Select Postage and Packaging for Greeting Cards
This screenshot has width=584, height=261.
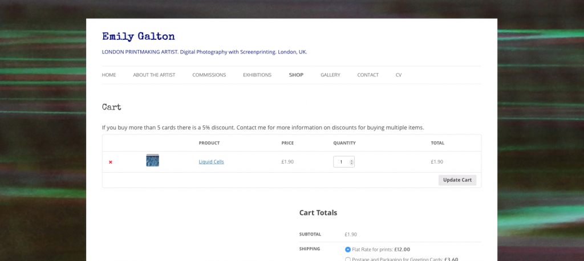pos(348,259)
